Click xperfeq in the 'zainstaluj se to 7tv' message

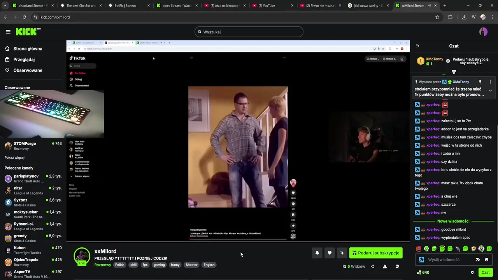point(433,121)
